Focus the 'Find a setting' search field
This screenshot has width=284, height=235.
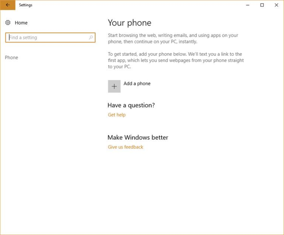click(x=47, y=38)
